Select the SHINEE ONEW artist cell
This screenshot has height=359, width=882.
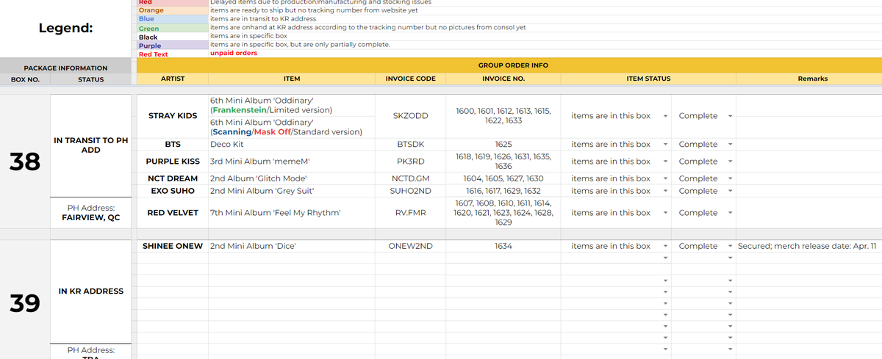tap(172, 247)
